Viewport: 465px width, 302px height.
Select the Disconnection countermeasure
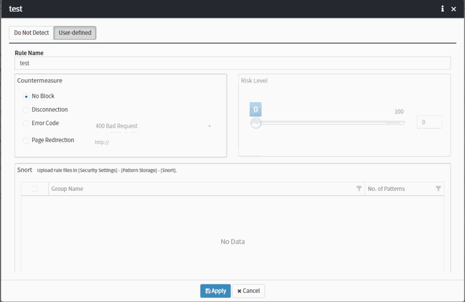(x=26, y=110)
